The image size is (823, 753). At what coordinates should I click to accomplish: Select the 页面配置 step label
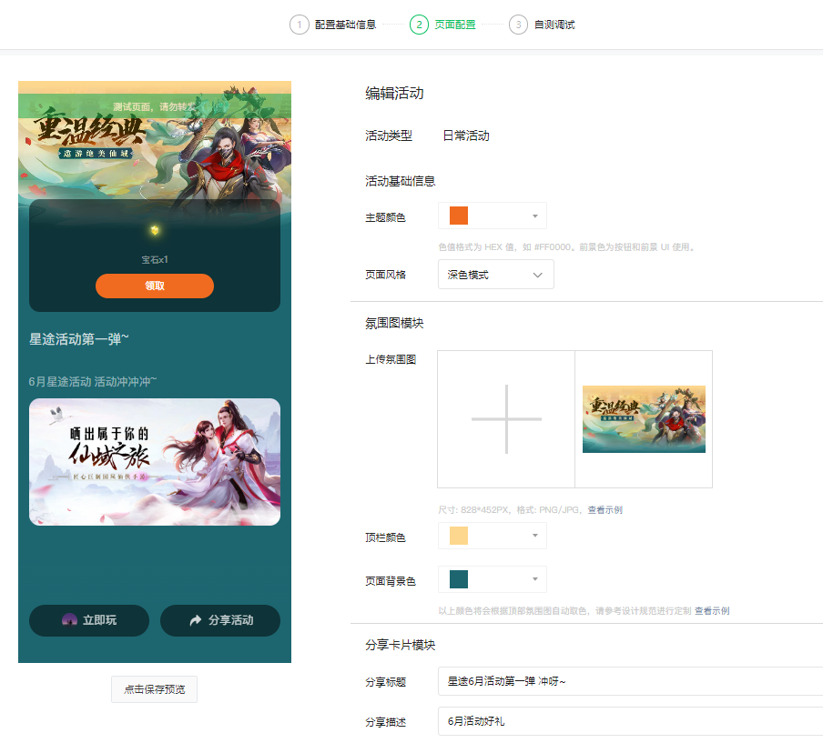coord(455,25)
